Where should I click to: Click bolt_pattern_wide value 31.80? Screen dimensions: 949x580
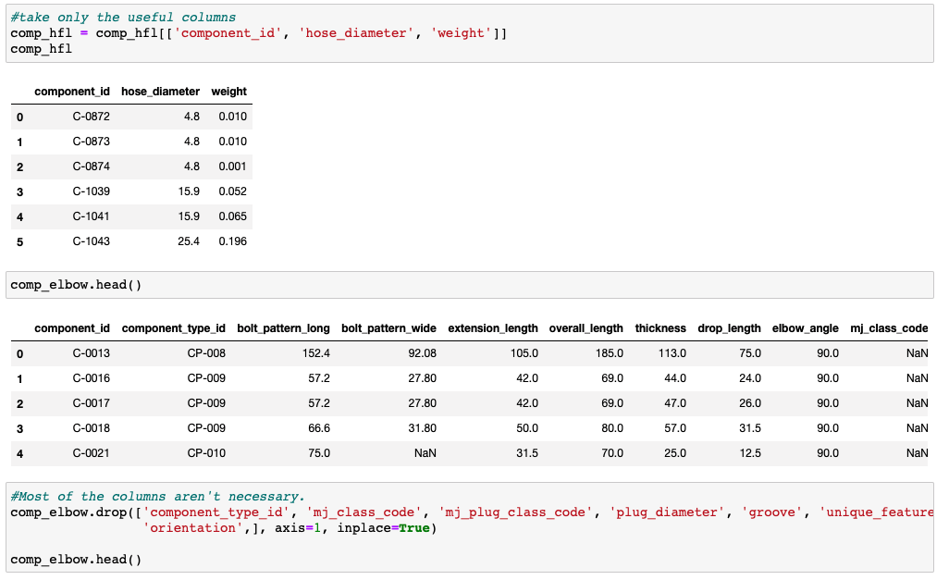(422, 428)
